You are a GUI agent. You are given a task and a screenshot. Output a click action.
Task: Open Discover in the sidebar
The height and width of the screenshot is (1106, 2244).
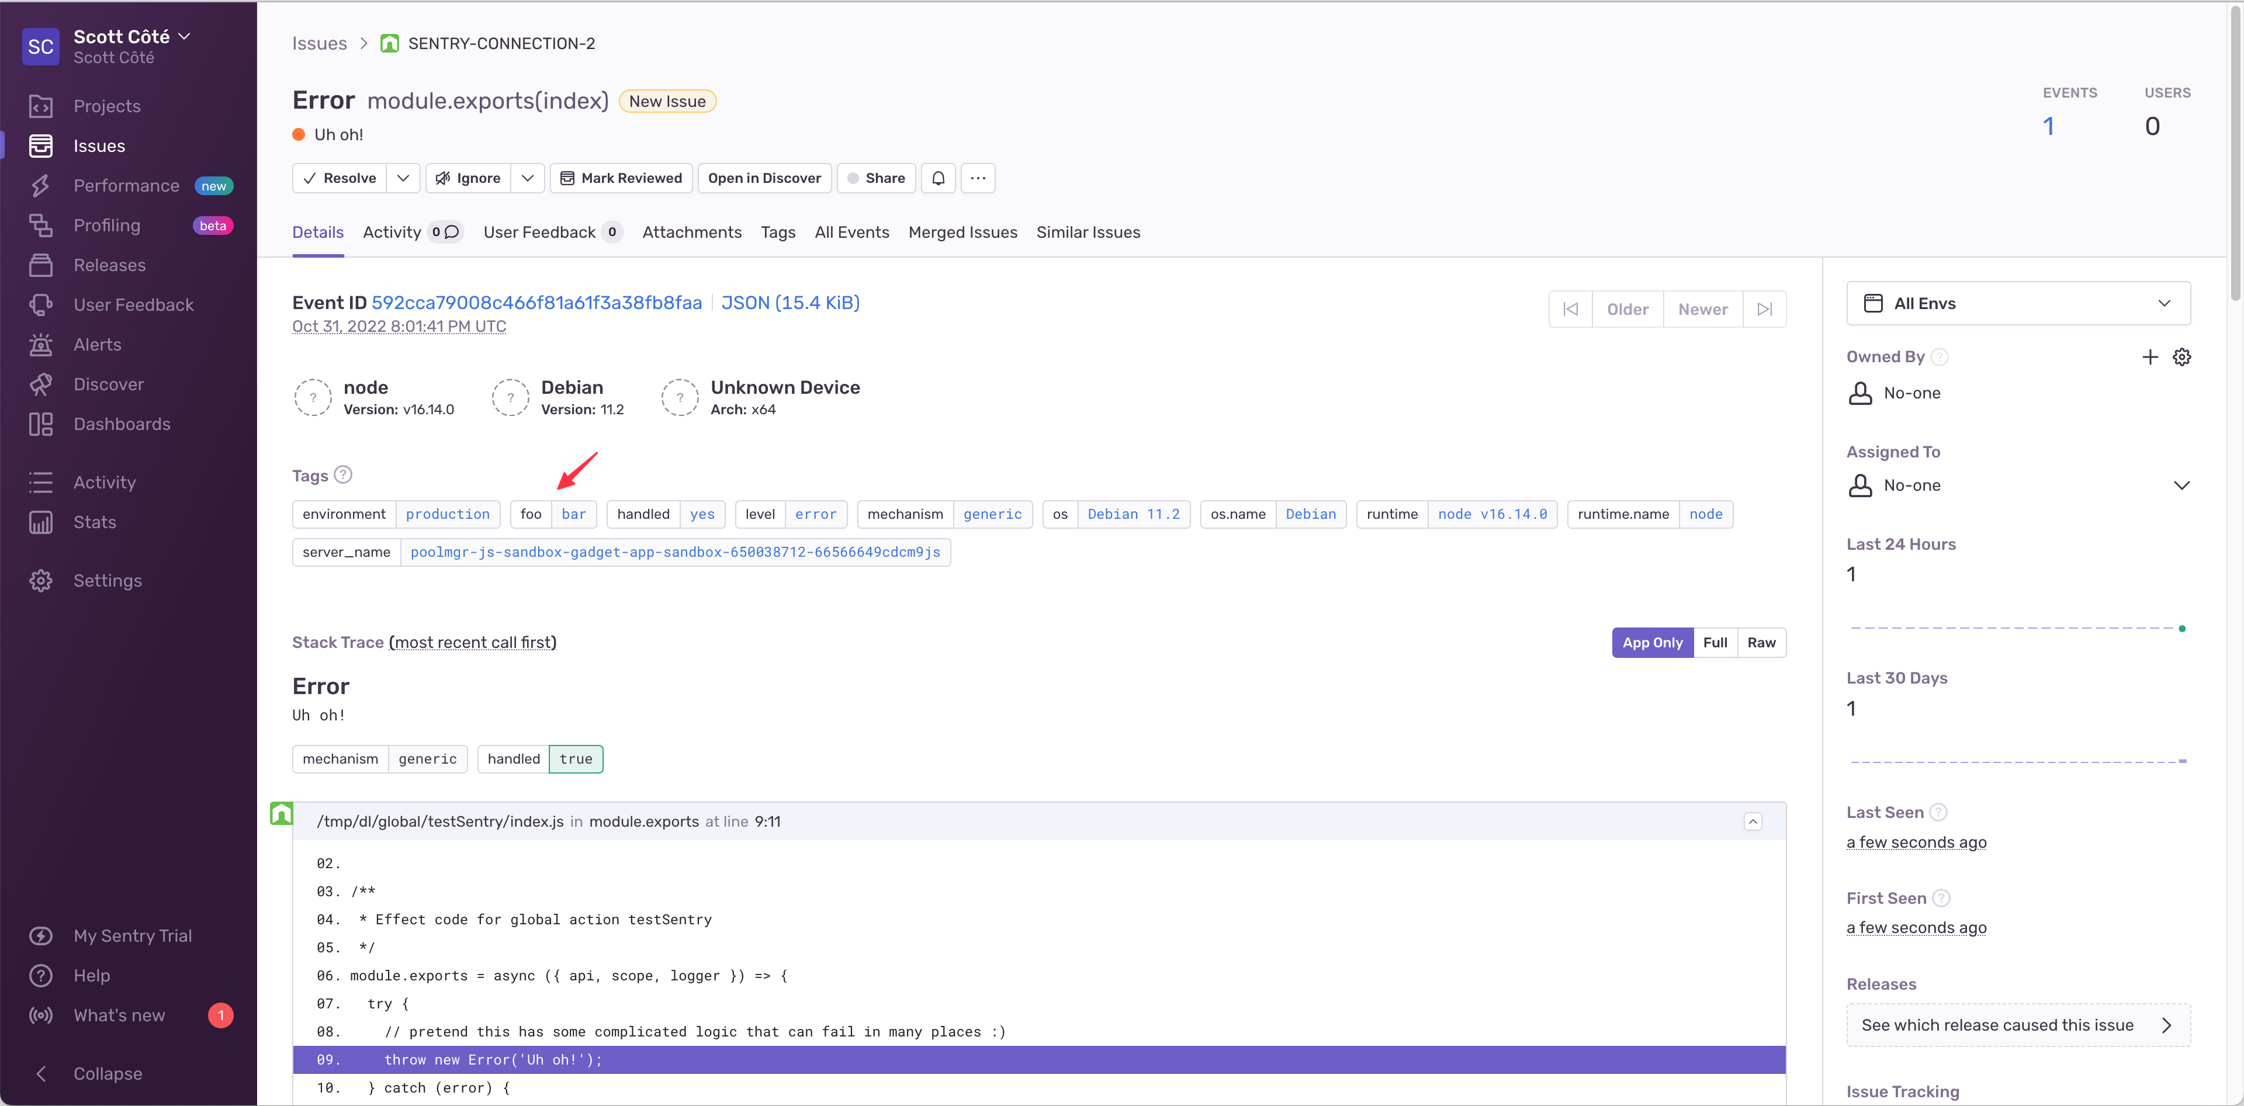point(108,384)
